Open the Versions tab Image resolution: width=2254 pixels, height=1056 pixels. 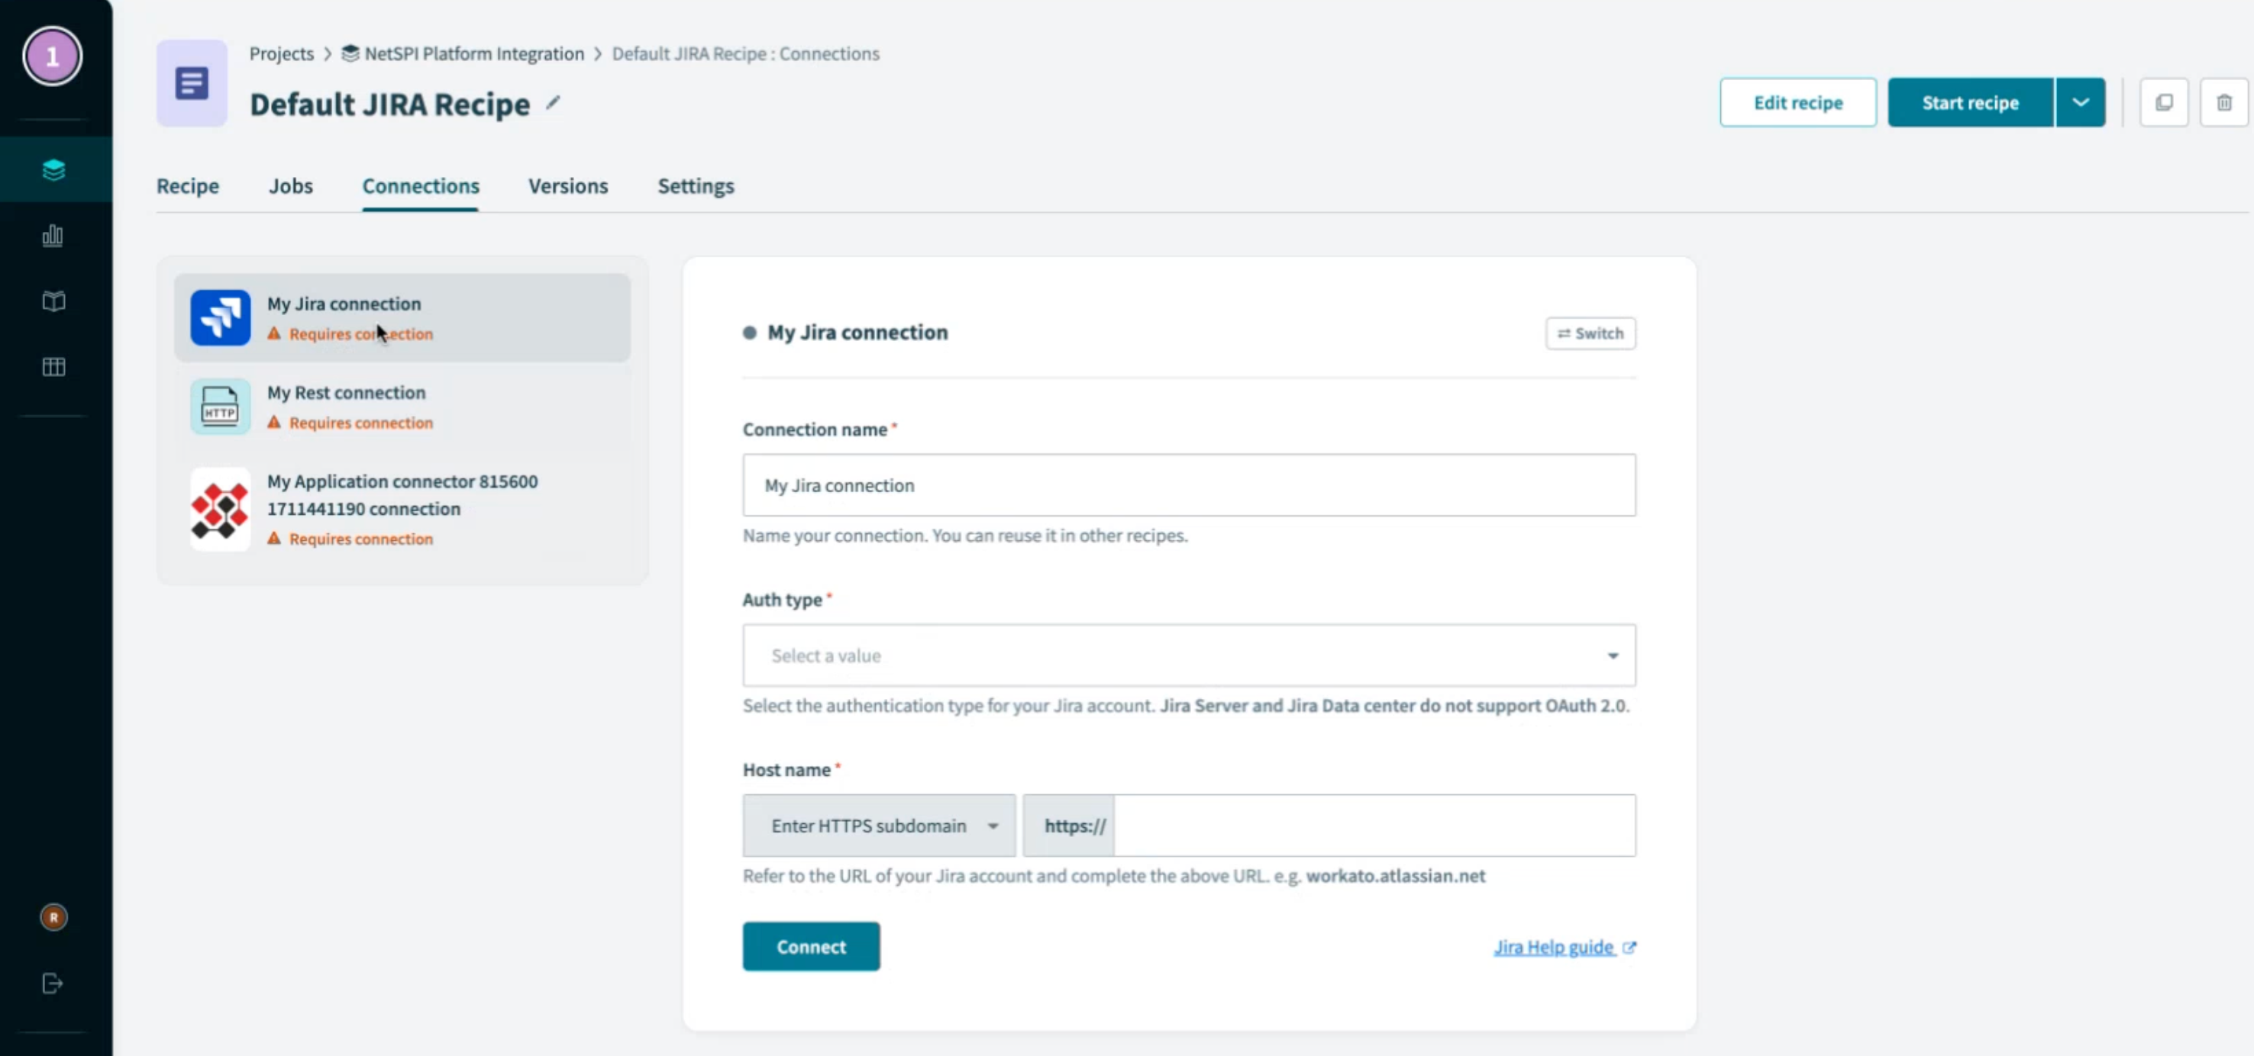[x=568, y=186]
